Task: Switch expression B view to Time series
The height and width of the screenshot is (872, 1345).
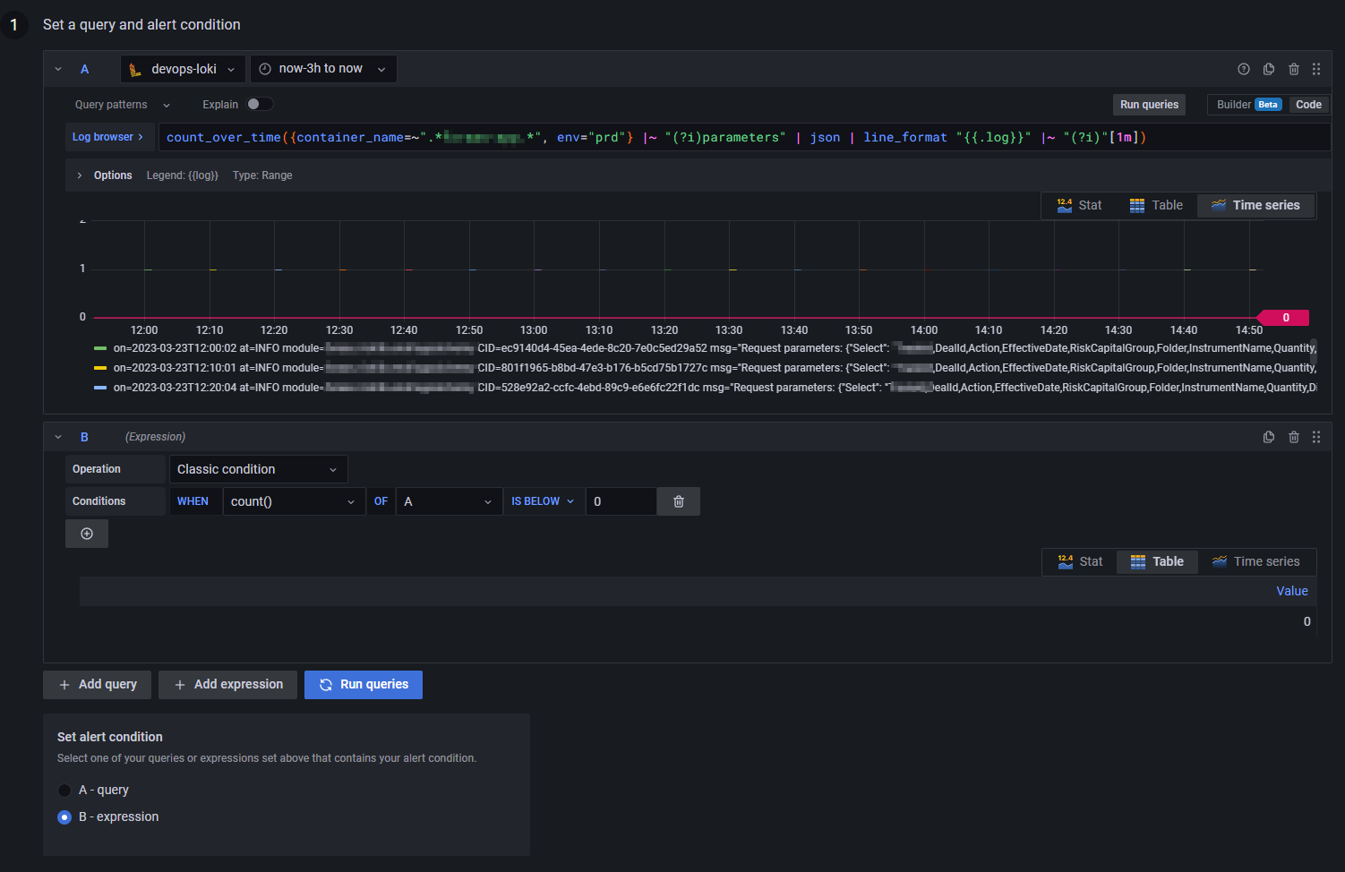Action: point(1255,561)
